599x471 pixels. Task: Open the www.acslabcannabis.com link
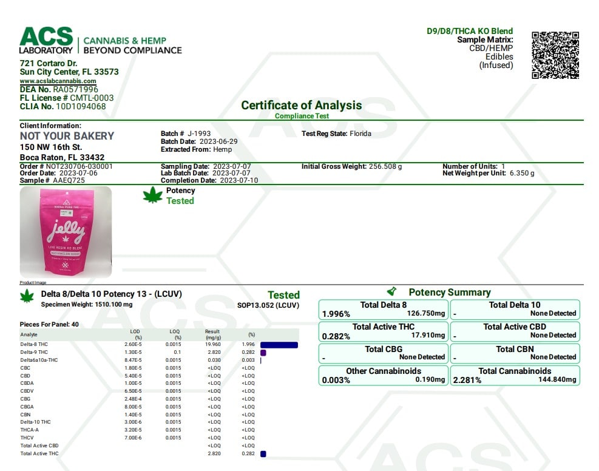tap(58, 81)
